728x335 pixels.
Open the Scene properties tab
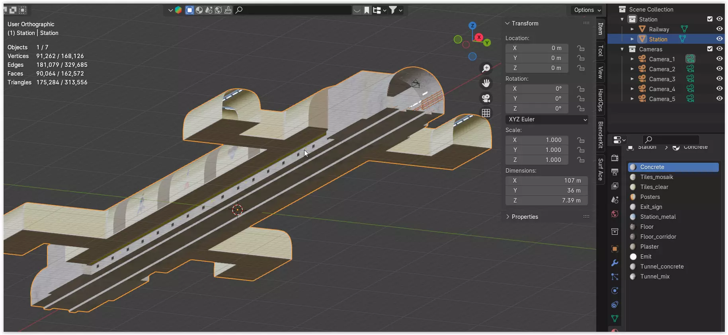point(615,200)
